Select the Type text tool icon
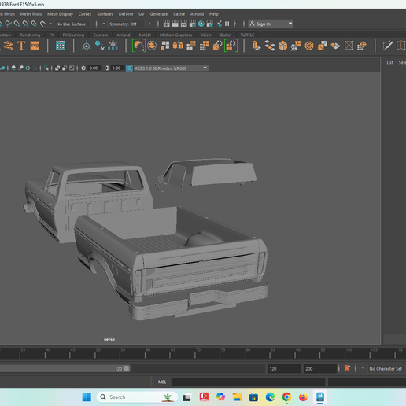 (21, 46)
